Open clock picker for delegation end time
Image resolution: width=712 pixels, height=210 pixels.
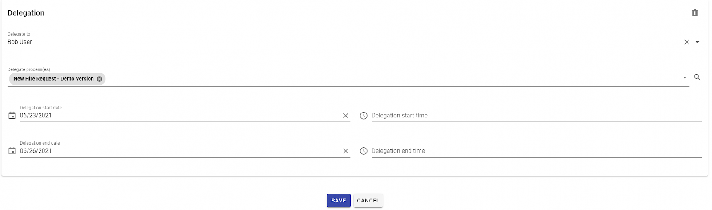(x=364, y=151)
